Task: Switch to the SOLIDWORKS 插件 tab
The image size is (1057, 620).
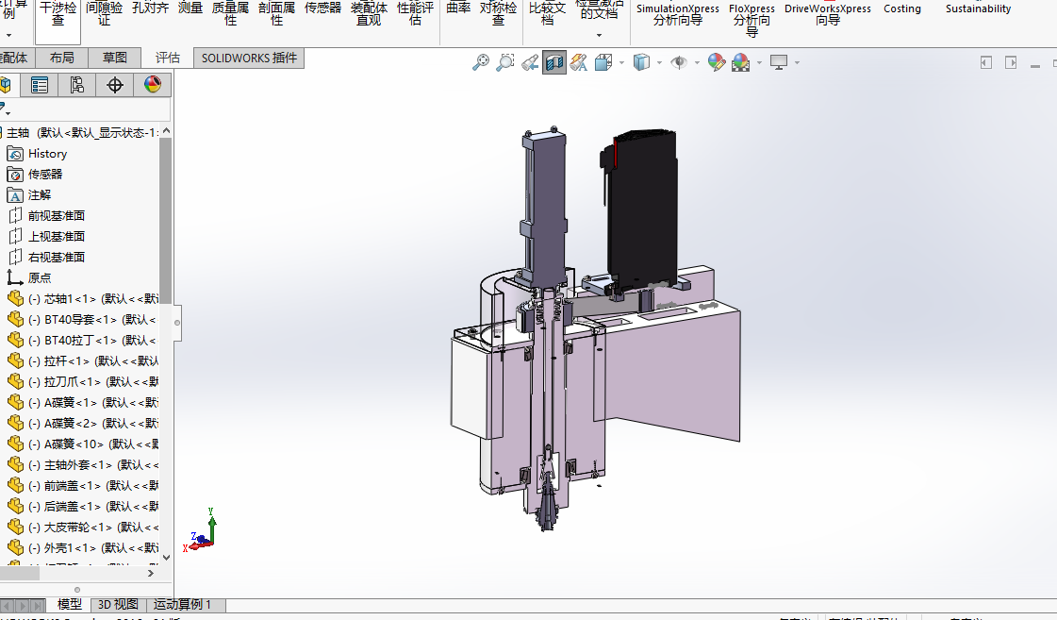Action: (249, 58)
